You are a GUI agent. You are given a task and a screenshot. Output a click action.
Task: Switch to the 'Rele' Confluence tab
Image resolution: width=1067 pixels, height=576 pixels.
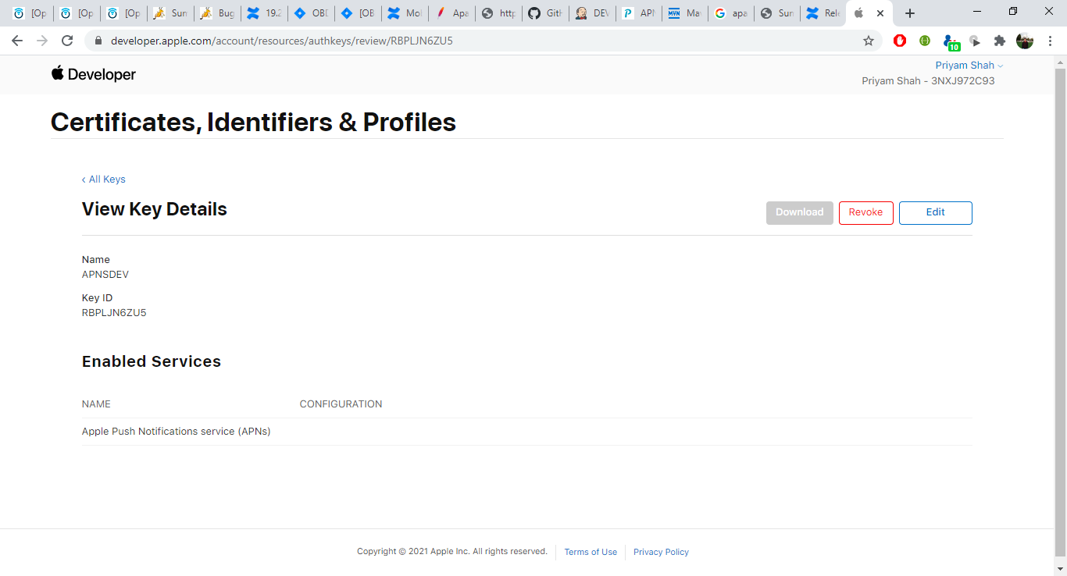coord(822,13)
